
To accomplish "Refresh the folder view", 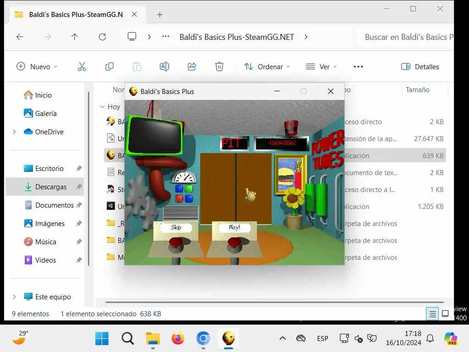I will (102, 37).
